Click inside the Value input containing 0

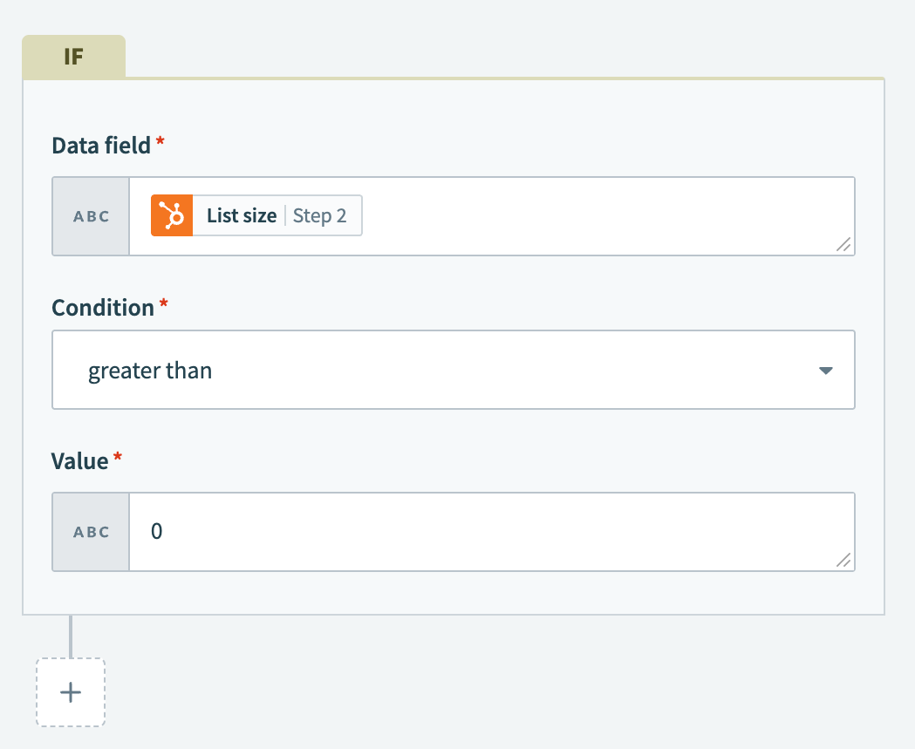pyautogui.click(x=349, y=531)
